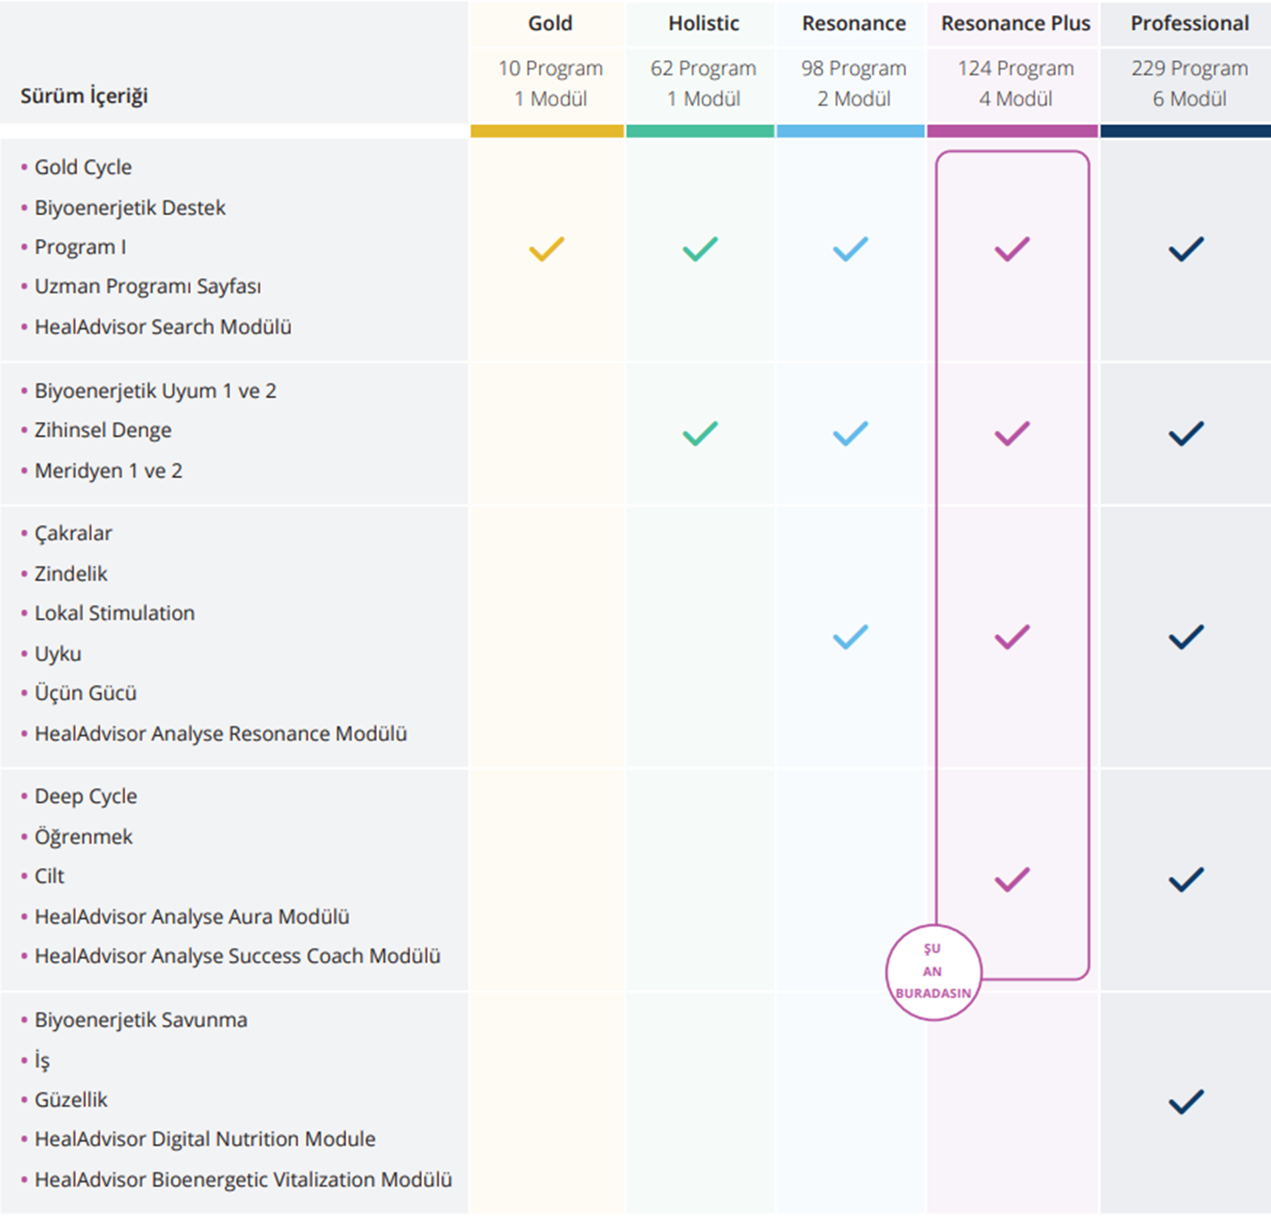Click the HealAdvisor Search Modülü item
Screen dimensions: 1271x1216
(x=163, y=327)
